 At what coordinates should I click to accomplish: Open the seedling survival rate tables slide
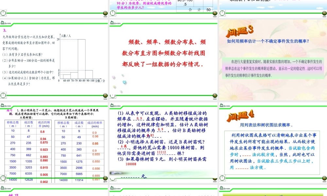click(x=54, y=142)
